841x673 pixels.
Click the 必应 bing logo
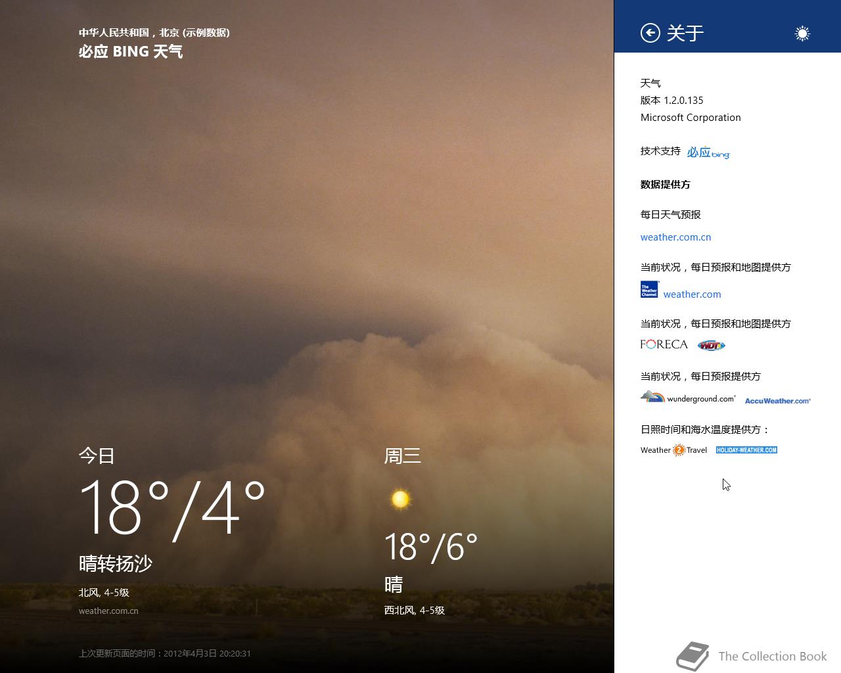(708, 152)
